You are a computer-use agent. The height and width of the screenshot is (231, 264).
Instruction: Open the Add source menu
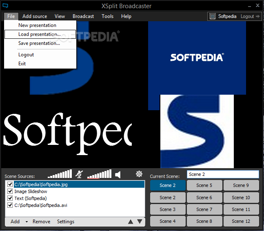coord(35,16)
